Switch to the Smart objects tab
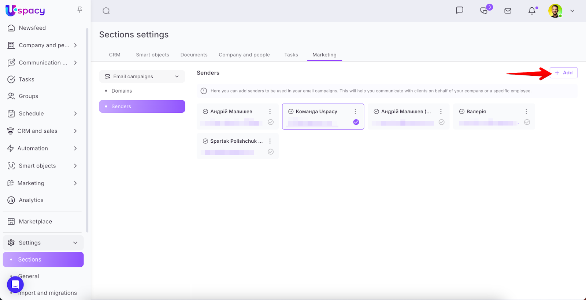This screenshot has height=300, width=586. pos(152,55)
